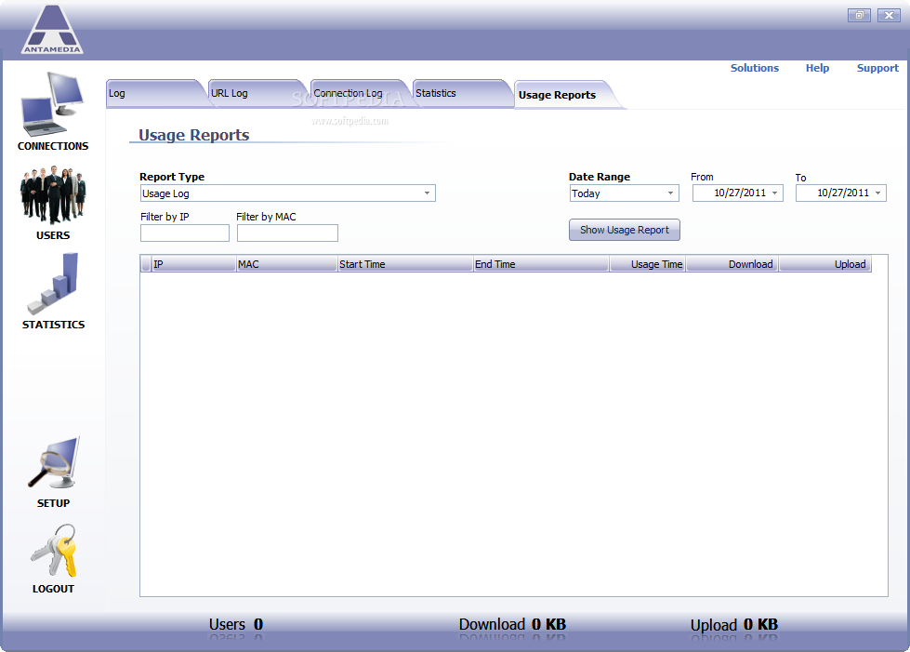
Task: Open the Solutions link
Action: [755, 68]
